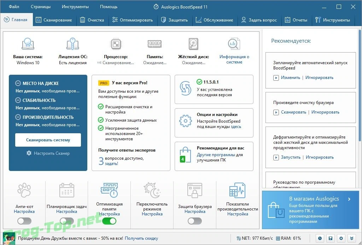Switch to the Защитить tab
The height and width of the screenshot is (245, 362).
(174, 20)
